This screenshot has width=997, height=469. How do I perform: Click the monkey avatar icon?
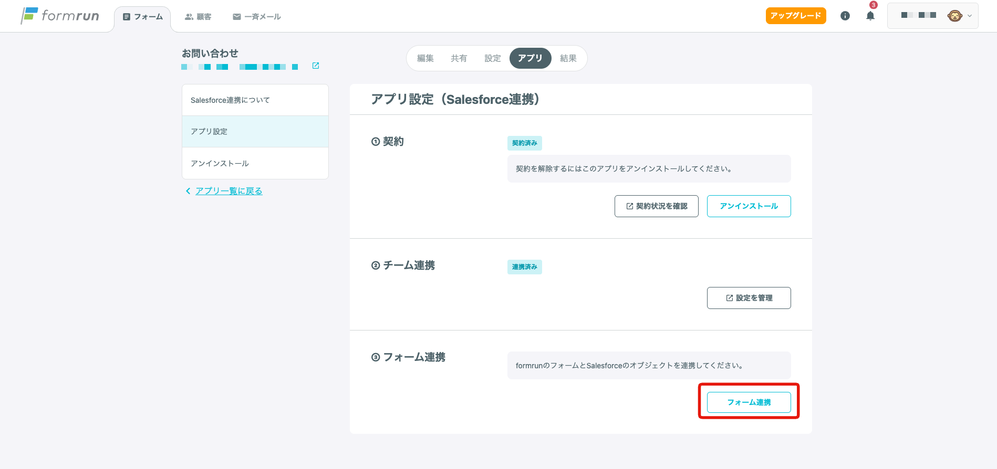(x=954, y=16)
